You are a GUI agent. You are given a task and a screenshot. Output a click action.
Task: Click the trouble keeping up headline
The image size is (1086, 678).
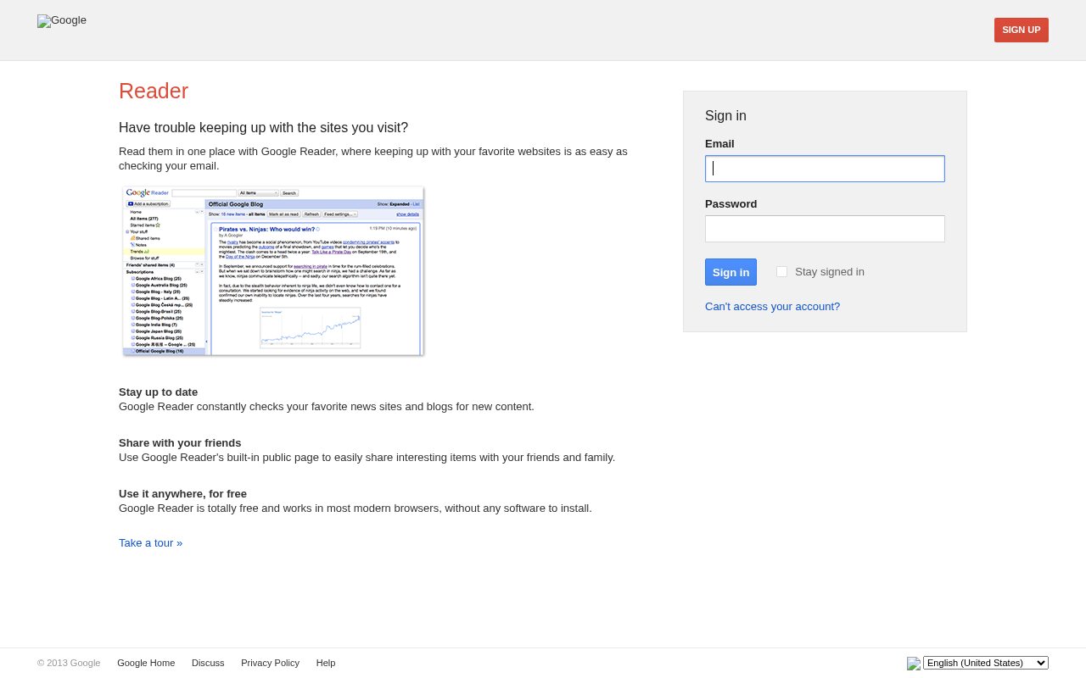(263, 128)
